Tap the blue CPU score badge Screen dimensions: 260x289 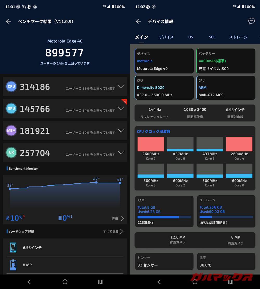[x=11, y=87]
